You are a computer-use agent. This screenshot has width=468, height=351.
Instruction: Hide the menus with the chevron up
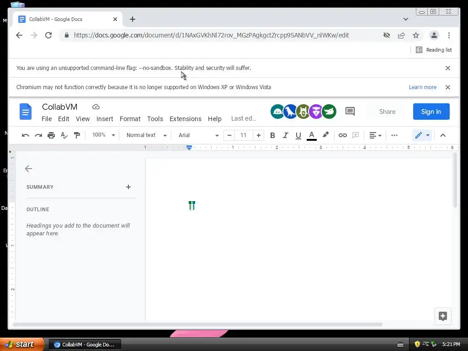(x=443, y=135)
